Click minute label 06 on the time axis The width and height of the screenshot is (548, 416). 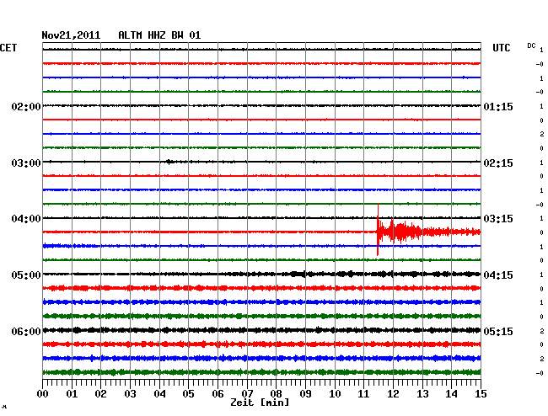[x=218, y=393]
